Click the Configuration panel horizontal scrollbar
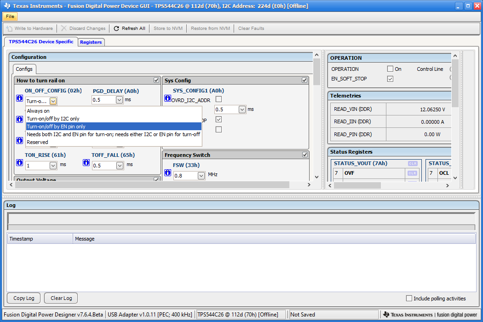Image resolution: width=483 pixels, height=322 pixels. (152, 184)
